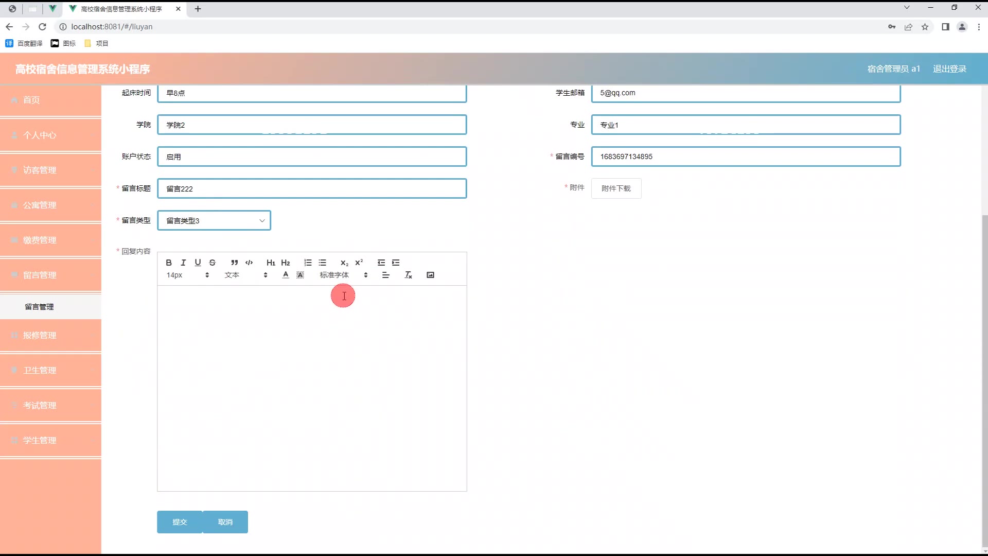Increase indent in the editor

click(x=396, y=263)
